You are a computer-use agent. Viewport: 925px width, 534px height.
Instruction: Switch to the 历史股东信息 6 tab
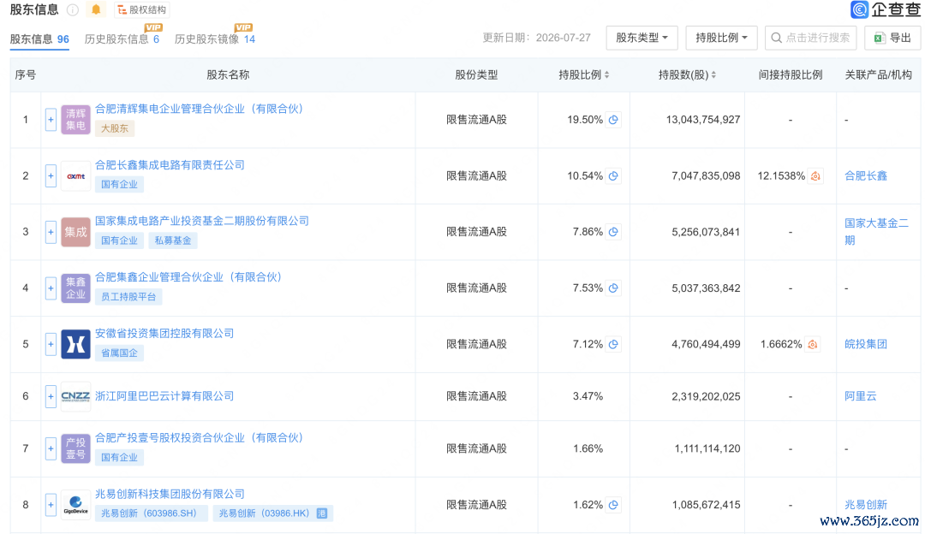pyautogui.click(x=122, y=39)
